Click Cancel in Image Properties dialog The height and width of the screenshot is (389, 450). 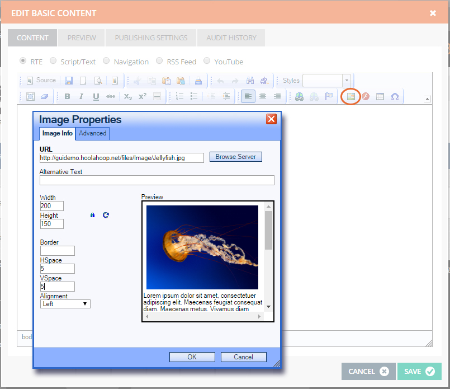[x=243, y=357]
